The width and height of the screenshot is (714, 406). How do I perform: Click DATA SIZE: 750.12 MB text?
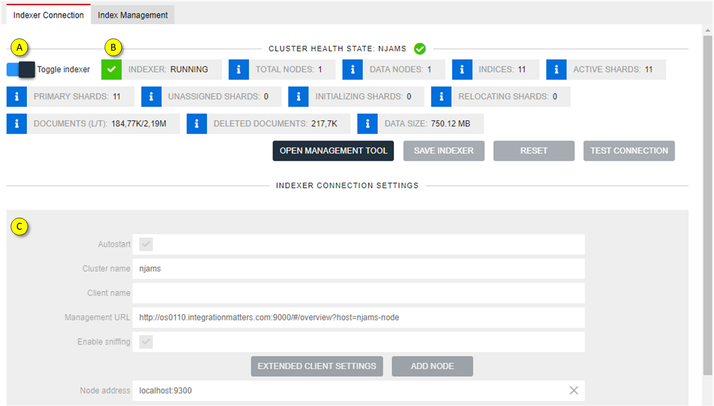[x=427, y=124]
